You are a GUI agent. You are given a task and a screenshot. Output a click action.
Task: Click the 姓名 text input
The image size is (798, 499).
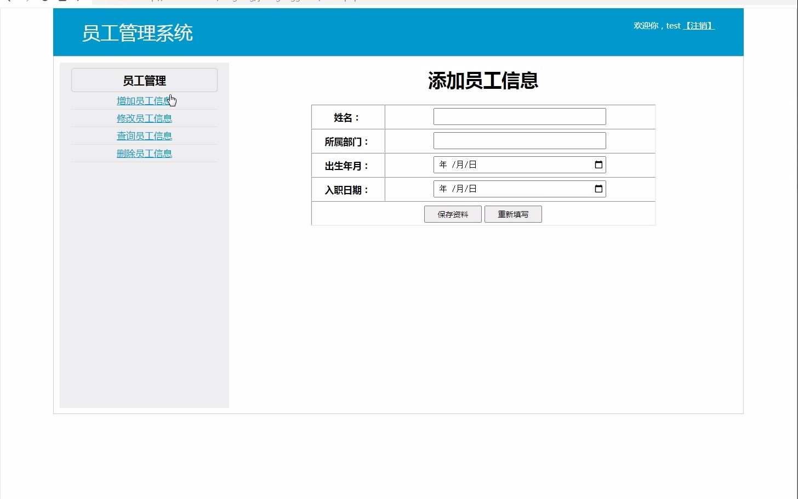(520, 116)
